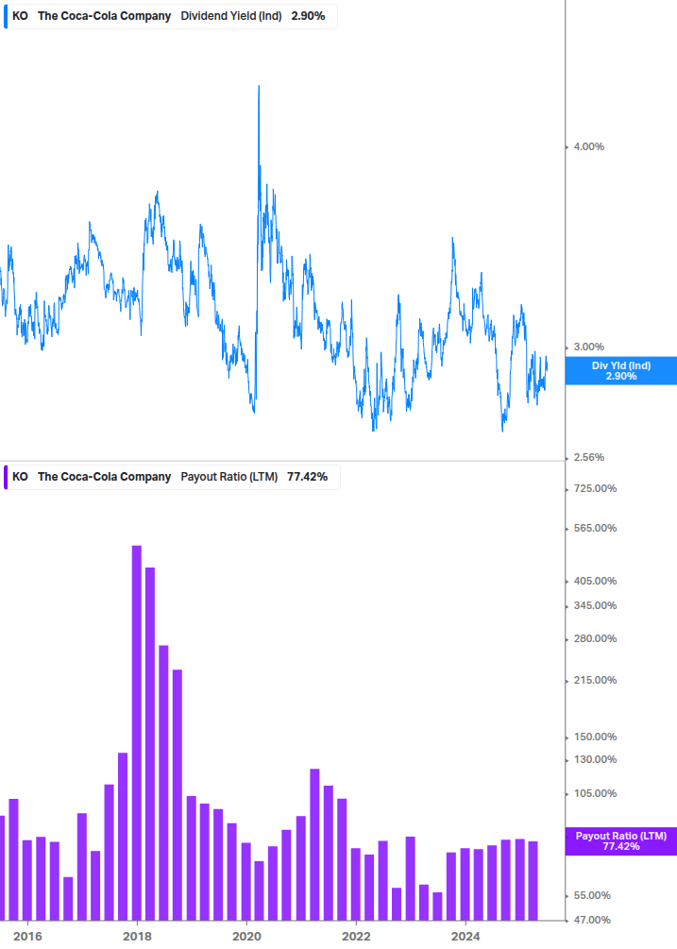Click the 405.00% payout axis label

click(x=595, y=581)
